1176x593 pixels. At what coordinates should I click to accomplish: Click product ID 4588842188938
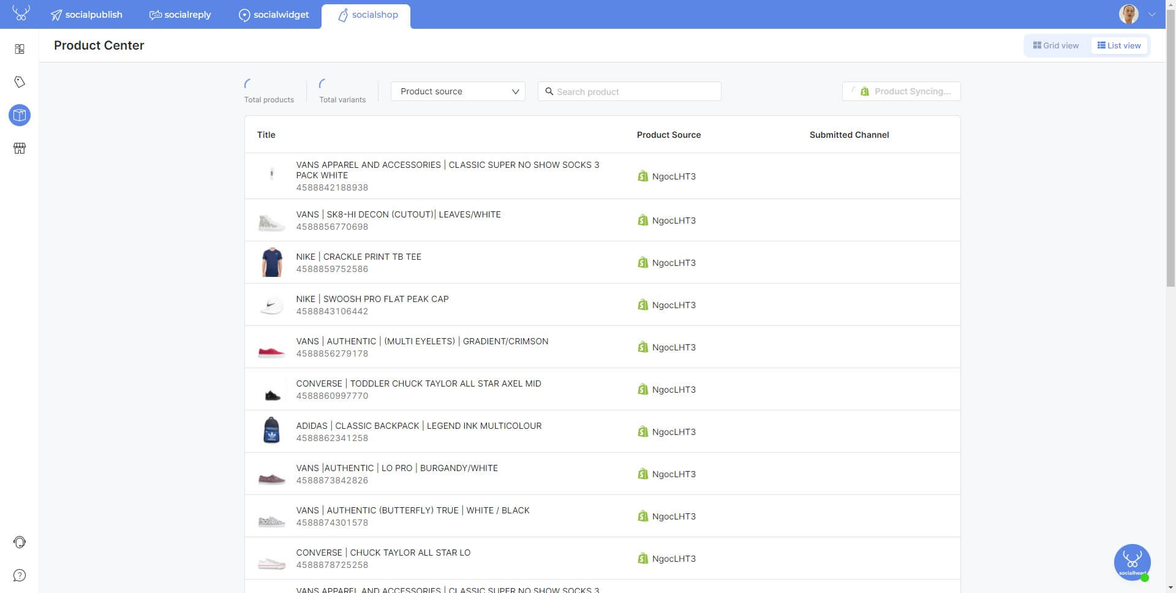point(332,187)
